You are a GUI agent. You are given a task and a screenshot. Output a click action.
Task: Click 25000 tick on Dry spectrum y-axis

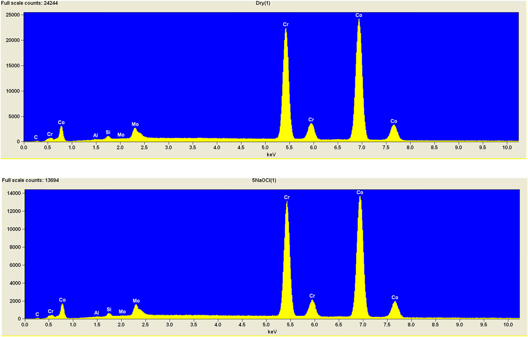tap(13, 15)
